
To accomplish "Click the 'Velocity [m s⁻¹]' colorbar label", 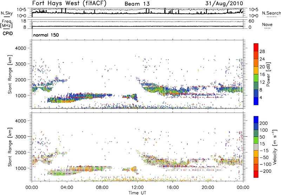I will coord(275,147).
